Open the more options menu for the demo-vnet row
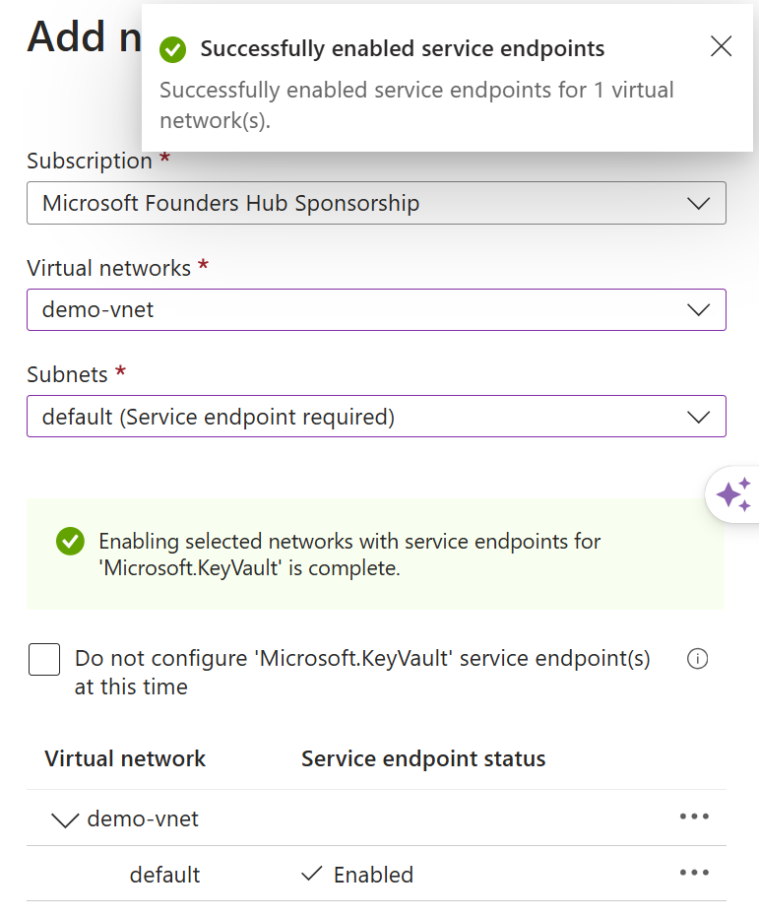Image resolution: width=759 pixels, height=916 pixels. click(694, 817)
